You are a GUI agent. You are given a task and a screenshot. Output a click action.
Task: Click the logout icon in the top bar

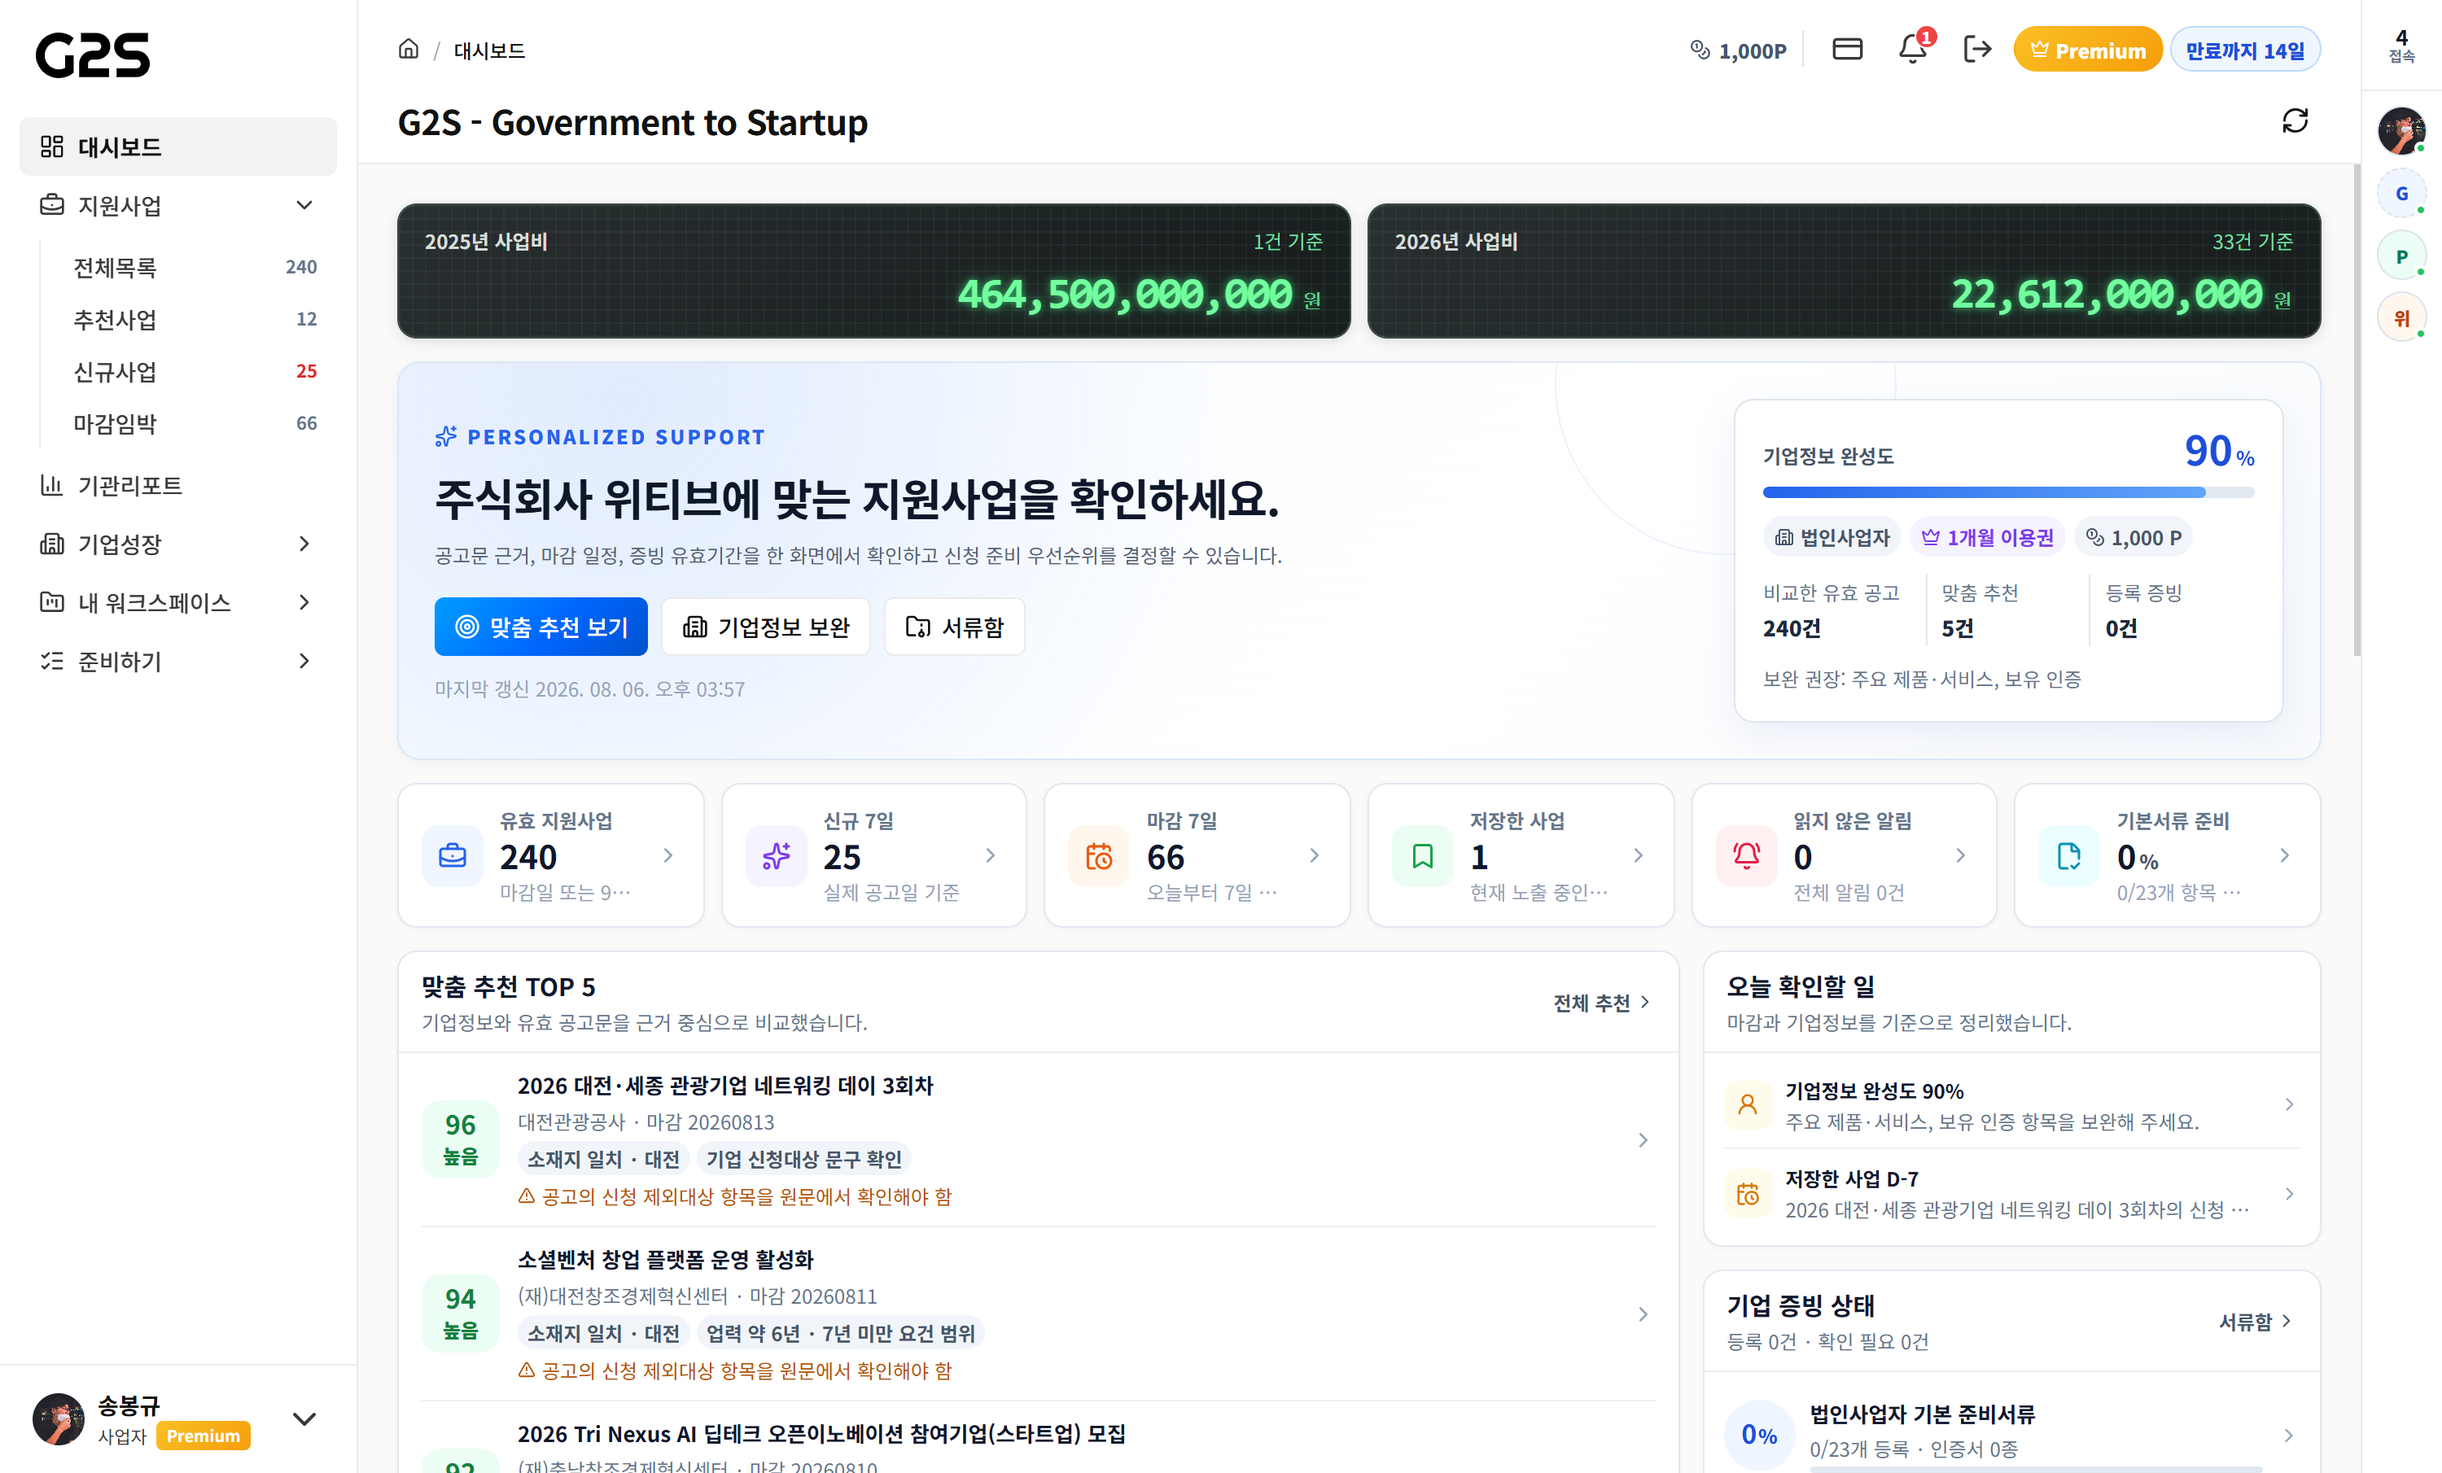1977,50
